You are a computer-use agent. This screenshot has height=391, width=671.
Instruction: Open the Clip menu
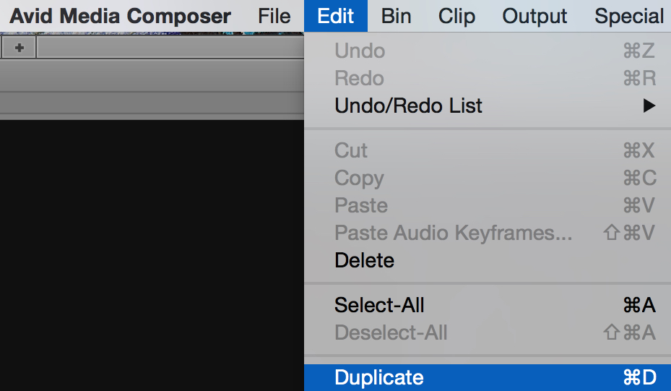[x=456, y=17]
